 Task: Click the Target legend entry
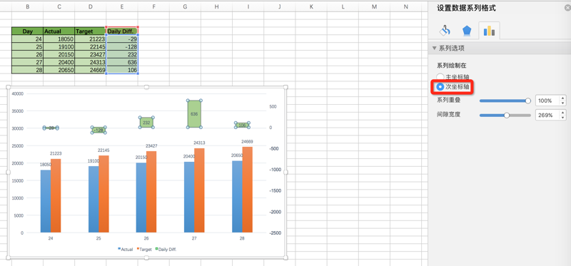pos(145,250)
